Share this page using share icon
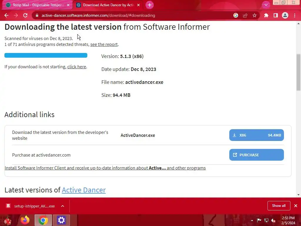 245,15
